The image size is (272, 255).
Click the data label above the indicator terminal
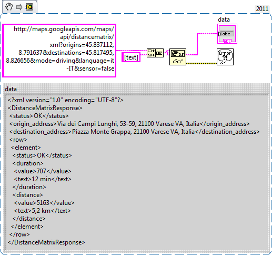click(x=224, y=19)
